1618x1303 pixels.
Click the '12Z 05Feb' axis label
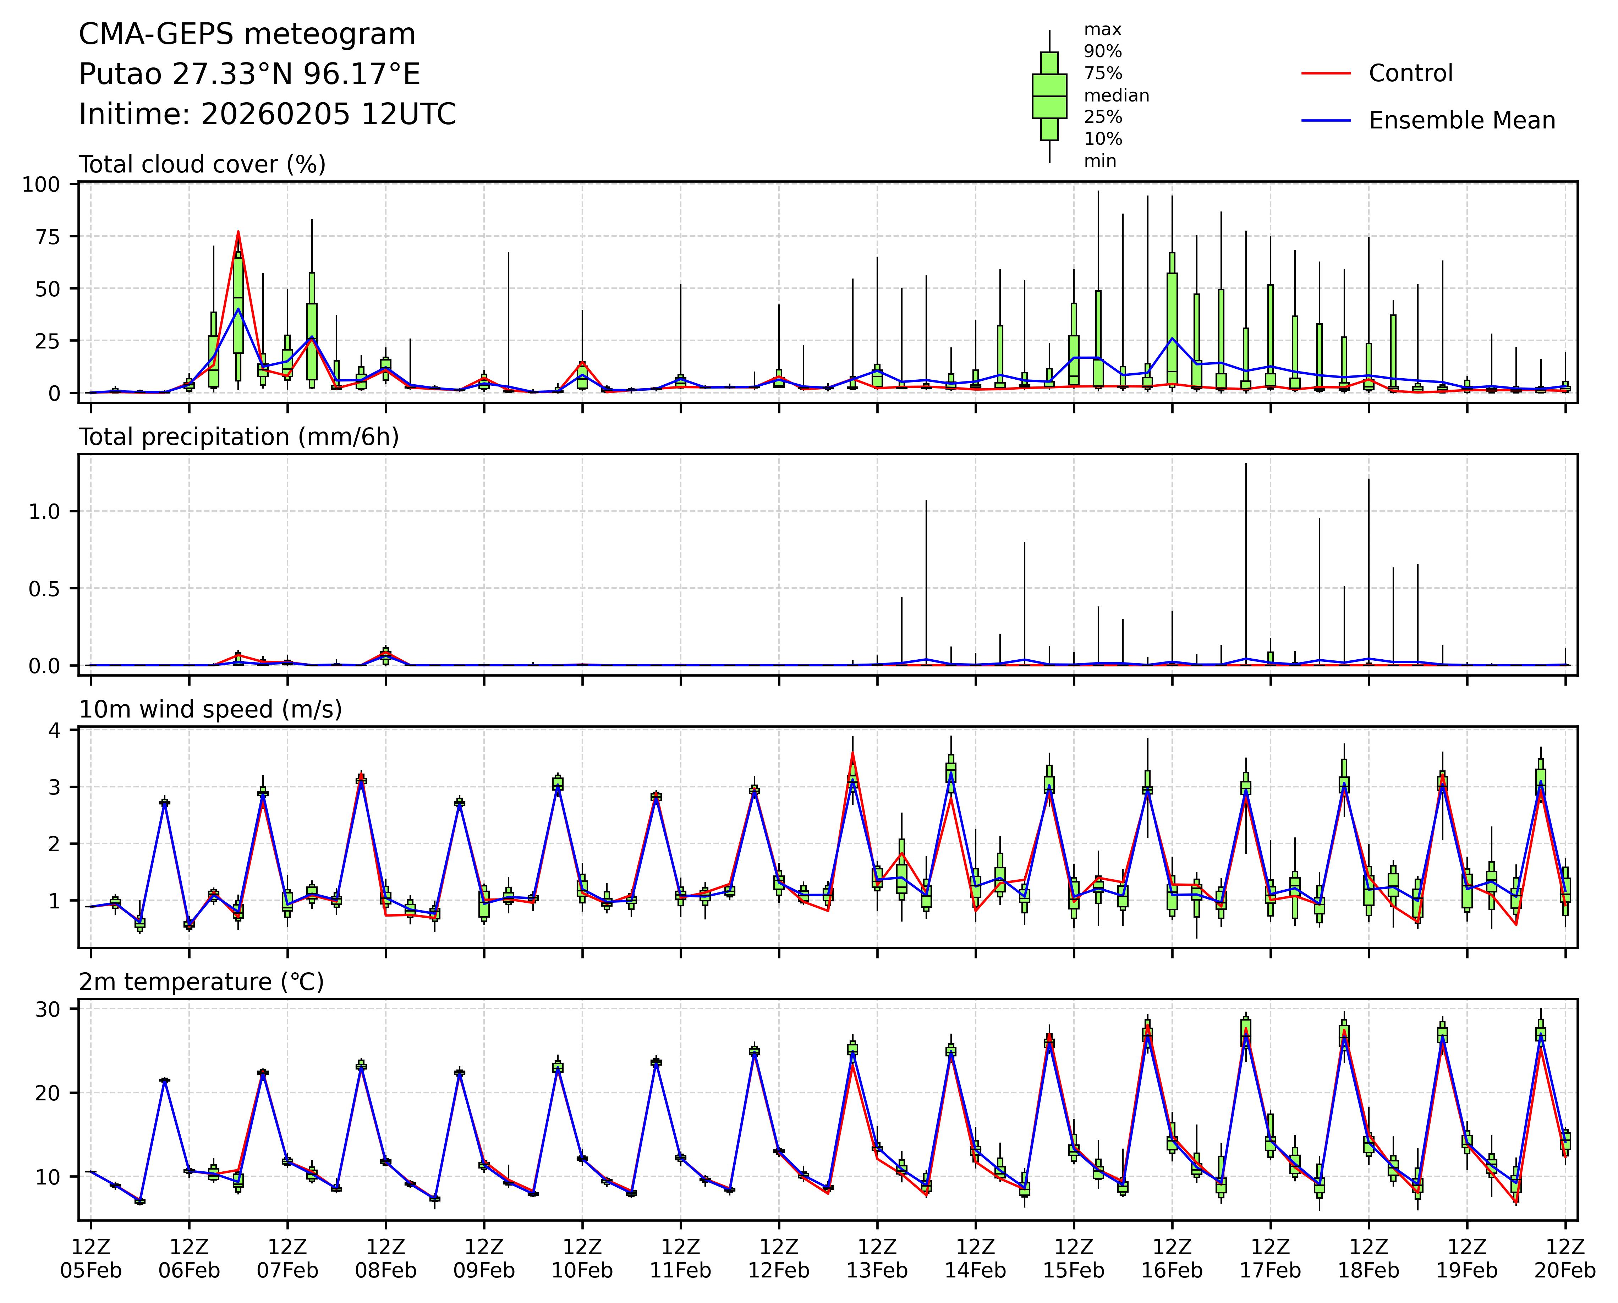(x=91, y=1259)
